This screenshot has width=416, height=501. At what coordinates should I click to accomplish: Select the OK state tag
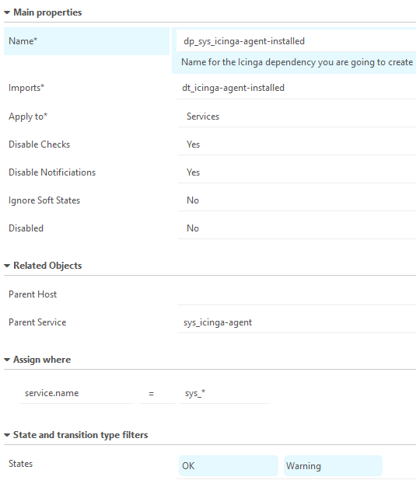229,466
